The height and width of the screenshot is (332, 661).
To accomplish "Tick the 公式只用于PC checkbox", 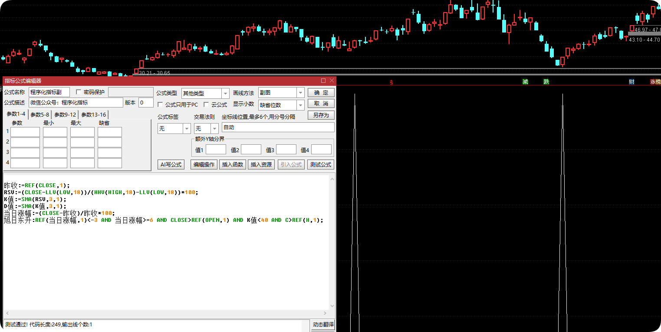I will [160, 104].
